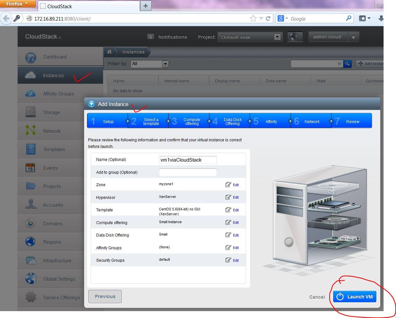Image resolution: width=396 pixels, height=318 pixels.
Task: Click the Firefox bookmarks menu icon
Action: click(x=365, y=19)
